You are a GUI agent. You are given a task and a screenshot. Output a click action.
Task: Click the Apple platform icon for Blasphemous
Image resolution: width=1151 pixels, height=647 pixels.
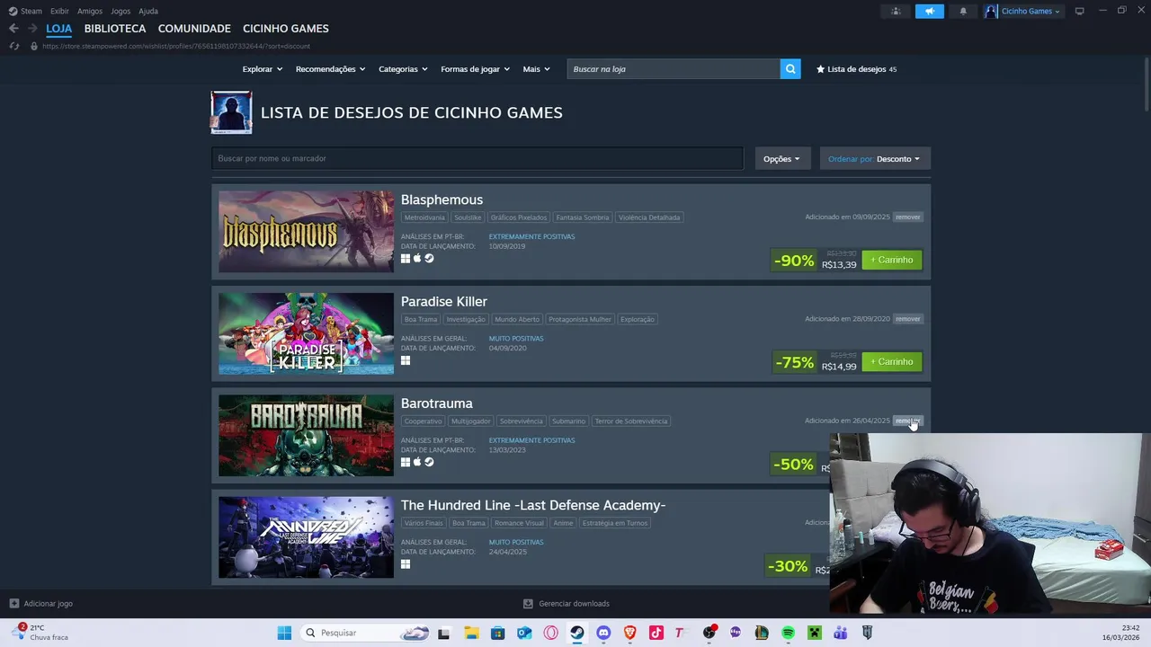pyautogui.click(x=417, y=259)
